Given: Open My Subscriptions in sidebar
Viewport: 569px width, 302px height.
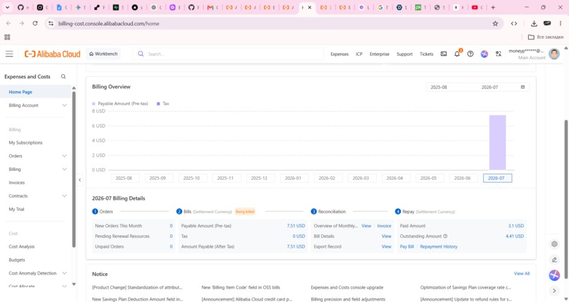Looking at the screenshot, I should pyautogui.click(x=25, y=143).
